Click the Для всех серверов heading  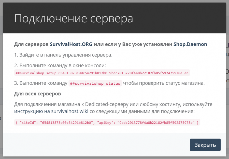(x=37, y=94)
